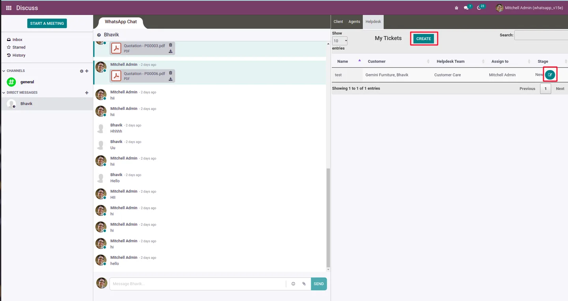
Task: Switch to the Helpdesk tab
Action: pyautogui.click(x=373, y=22)
